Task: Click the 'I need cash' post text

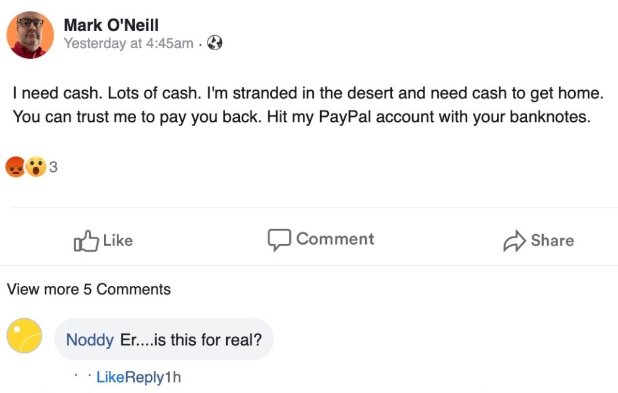Action: [307, 105]
